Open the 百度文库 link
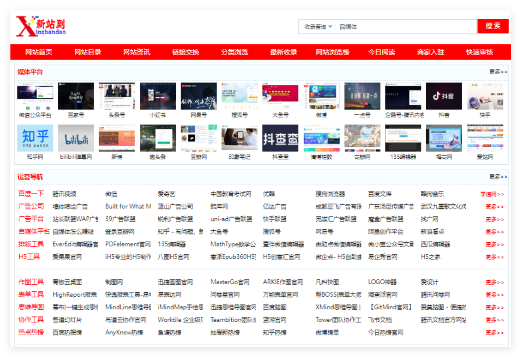This screenshot has height=357, width=521. tap(380, 194)
